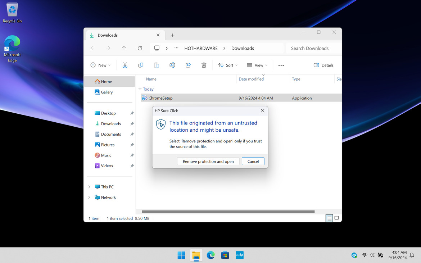Expand the Network tree node
This screenshot has width=421, height=263.
click(89, 197)
